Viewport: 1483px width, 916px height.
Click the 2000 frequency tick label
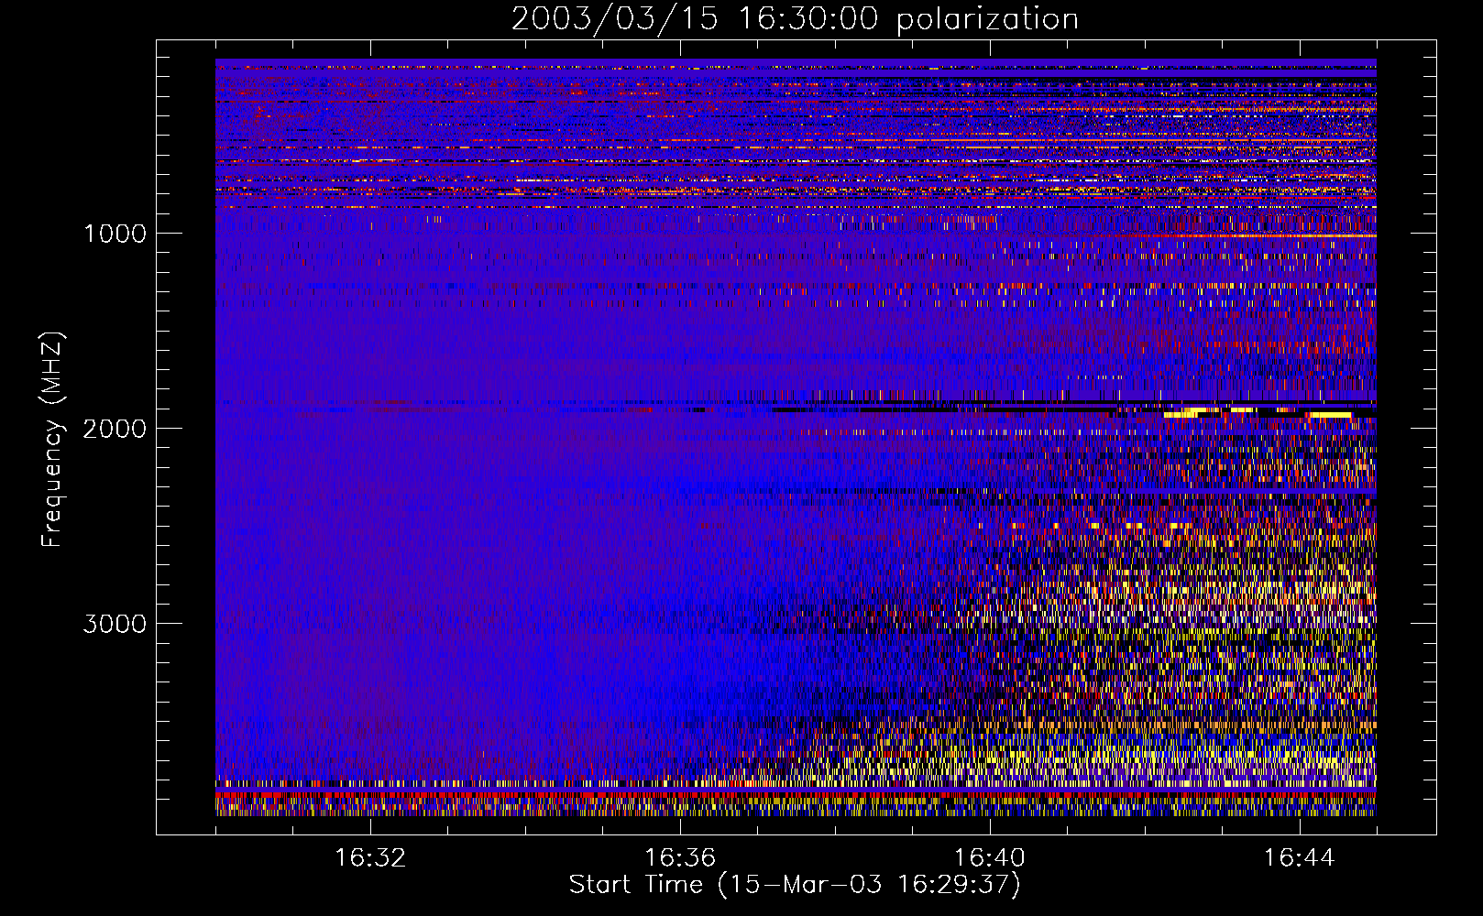(115, 429)
